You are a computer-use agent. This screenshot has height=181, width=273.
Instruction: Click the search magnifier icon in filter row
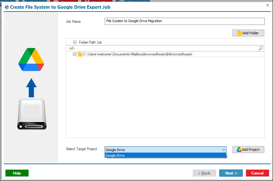(261, 48)
